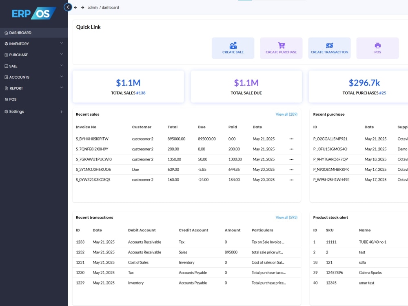Click the Create Transaction money icon
Image resolution: width=408 pixels, height=306 pixels.
click(329, 46)
